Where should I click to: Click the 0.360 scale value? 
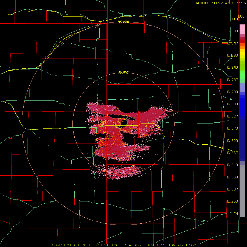pos(232,177)
